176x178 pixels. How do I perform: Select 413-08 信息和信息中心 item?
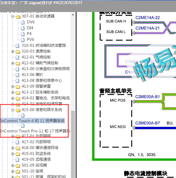click(x=42, y=80)
